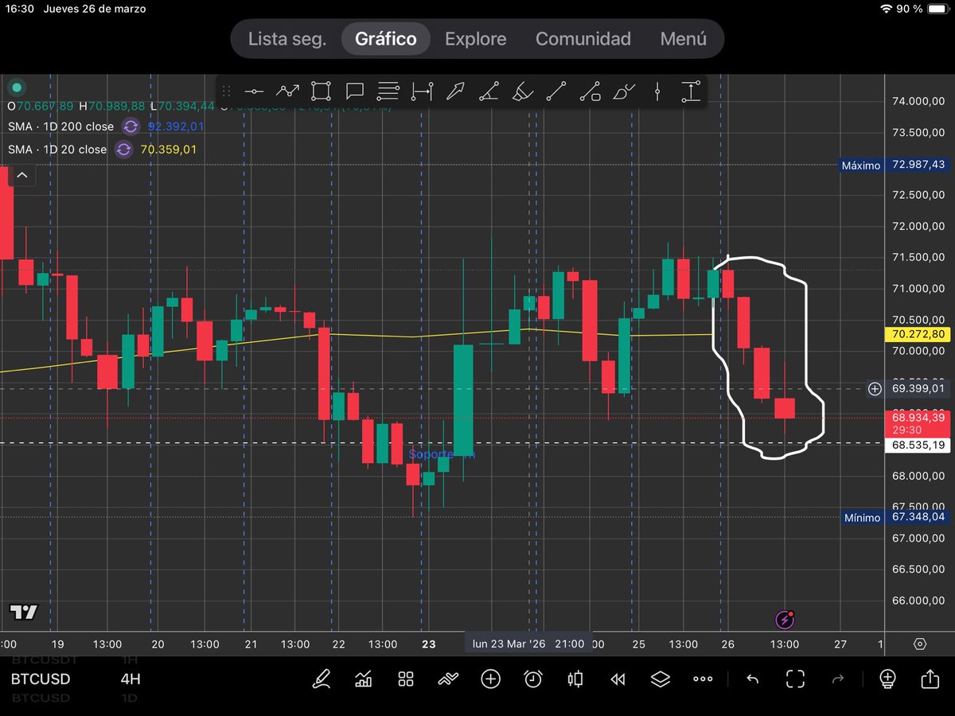The width and height of the screenshot is (955, 716).
Task: Undo the last chart action
Action: tap(752, 679)
